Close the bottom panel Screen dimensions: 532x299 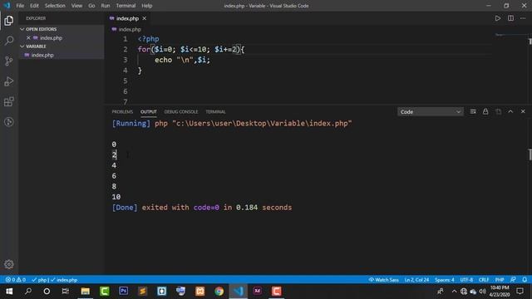coord(523,111)
